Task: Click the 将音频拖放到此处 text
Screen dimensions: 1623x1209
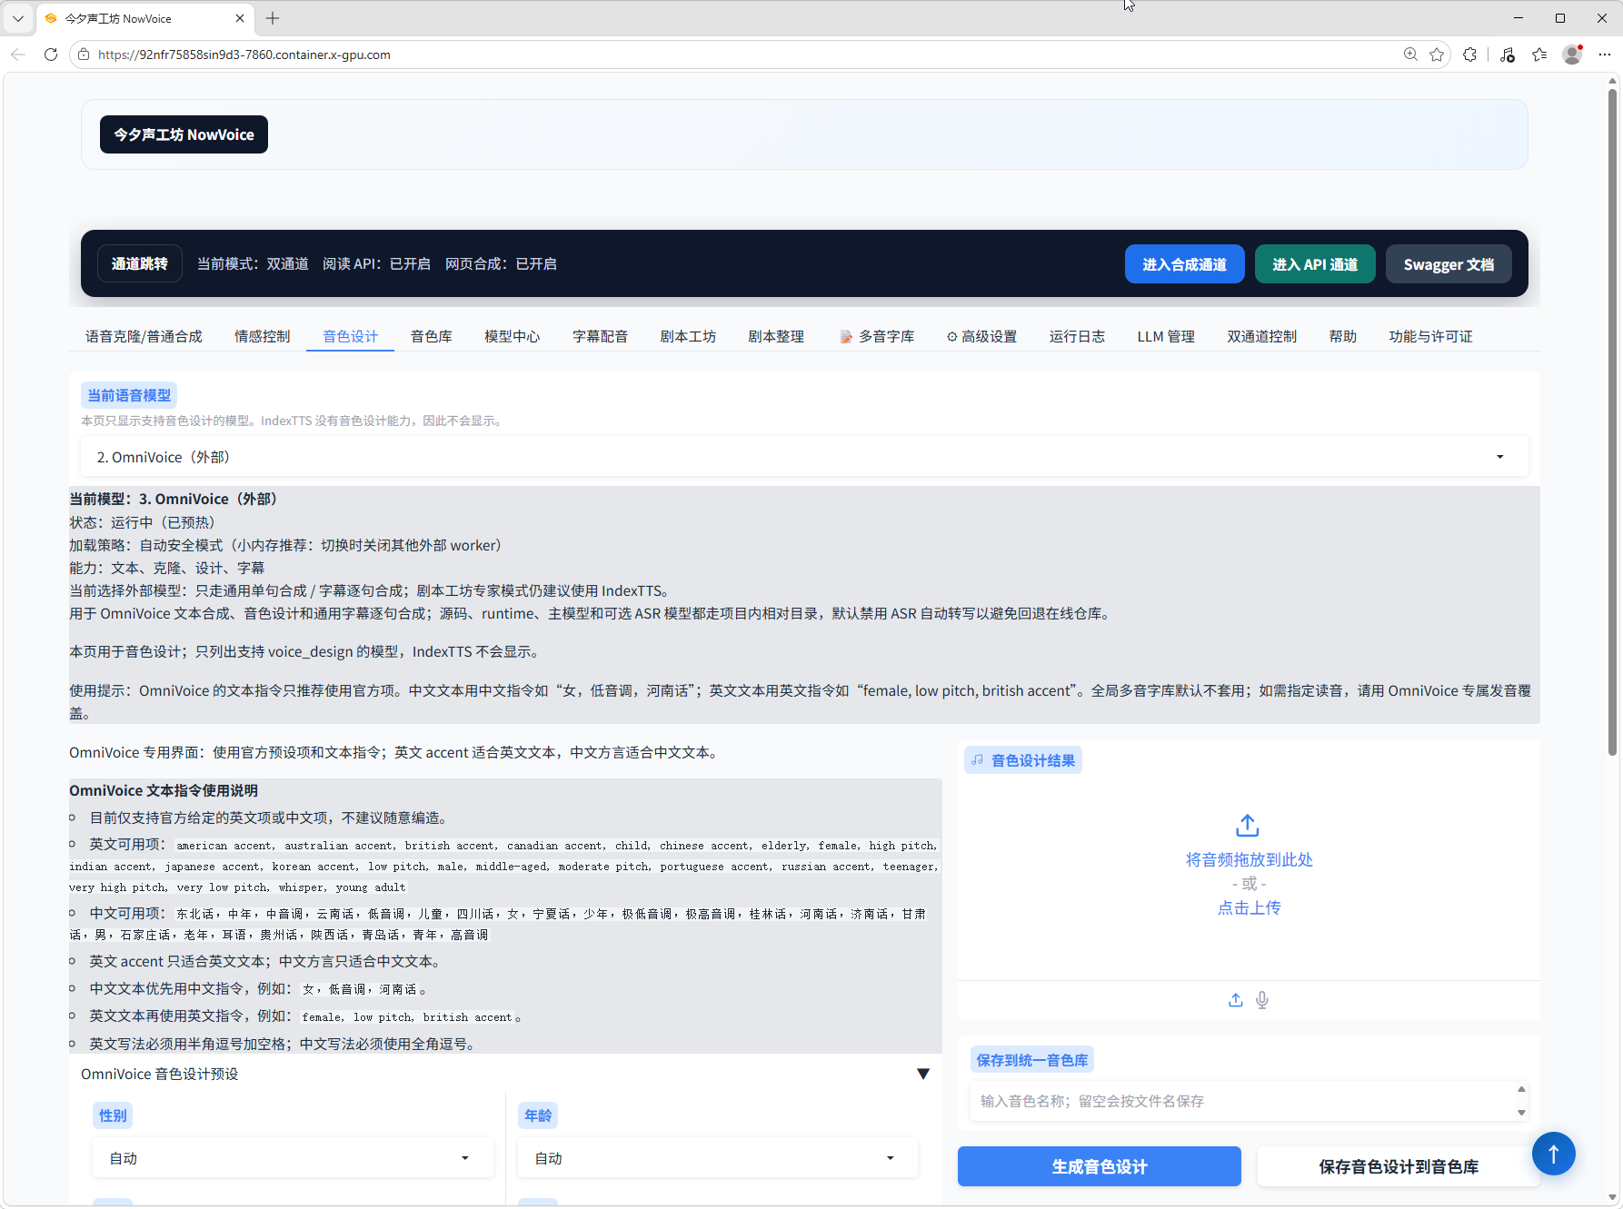Action: [x=1249, y=859]
